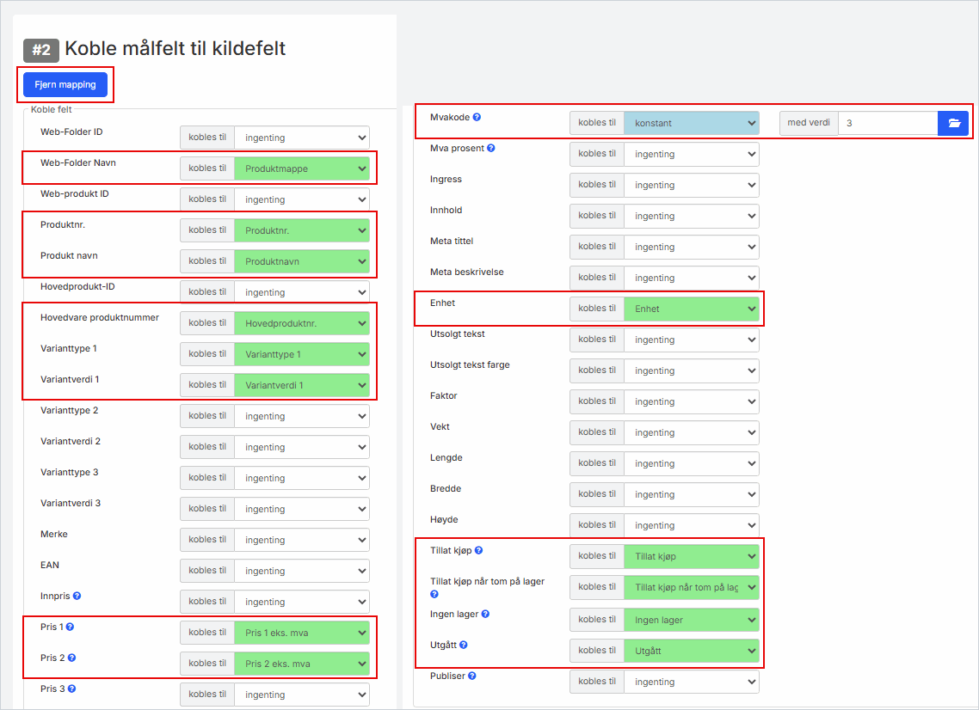Image resolution: width=979 pixels, height=710 pixels.
Task: Click the help icon beside Mva prosent
Action: tap(491, 148)
